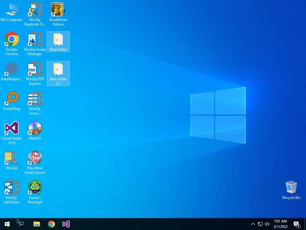Select the Zuma's Revenge shortcut

(x=35, y=192)
